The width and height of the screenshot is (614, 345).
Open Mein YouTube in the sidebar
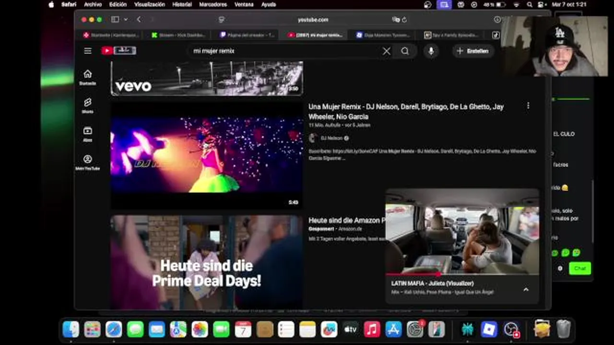pos(87,162)
